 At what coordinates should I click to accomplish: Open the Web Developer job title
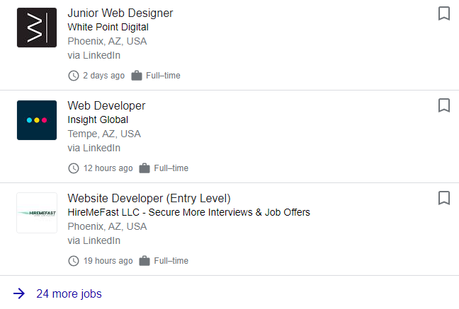point(106,106)
